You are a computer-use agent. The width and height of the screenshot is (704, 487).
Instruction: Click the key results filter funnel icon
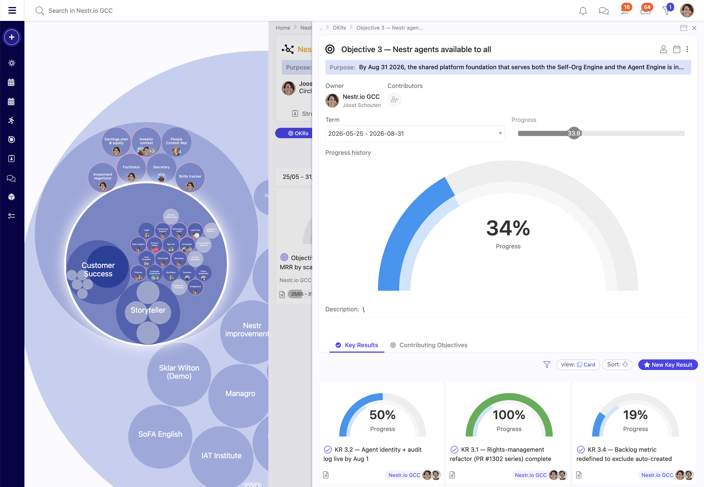(547, 365)
